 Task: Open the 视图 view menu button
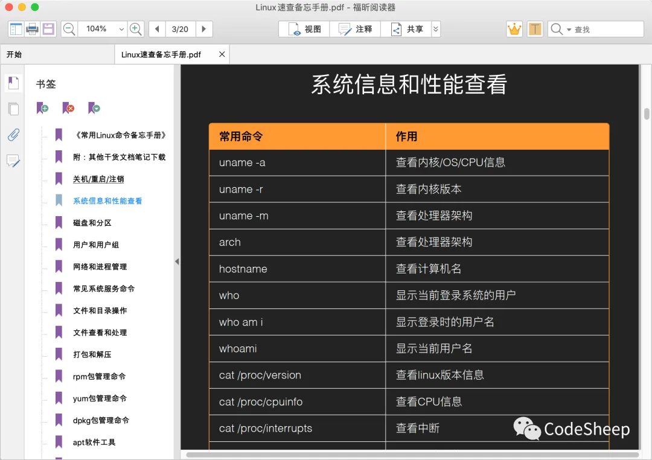click(x=304, y=29)
